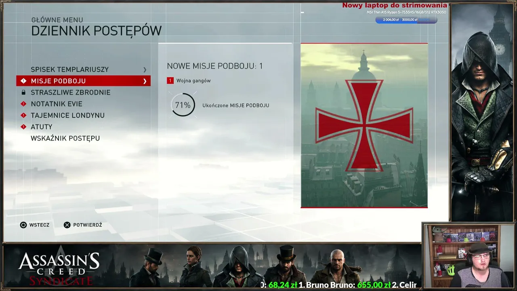
Task: Click the 'Ukończone MISJE PODBOJU' label
Action: coord(236,105)
